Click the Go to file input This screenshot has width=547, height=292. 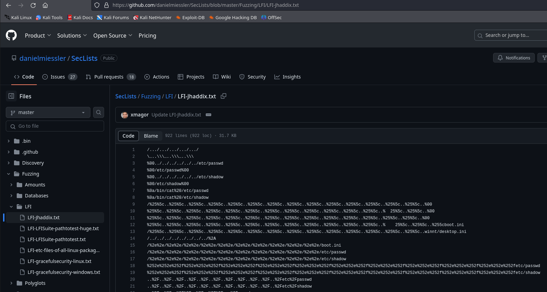point(55,126)
